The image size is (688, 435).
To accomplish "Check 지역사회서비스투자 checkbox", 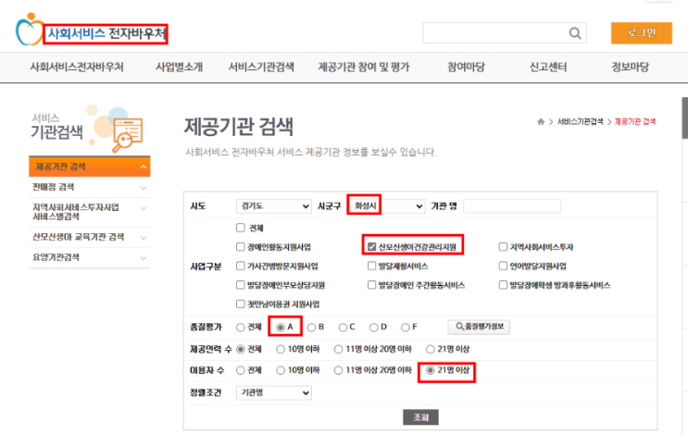I will tap(504, 247).
